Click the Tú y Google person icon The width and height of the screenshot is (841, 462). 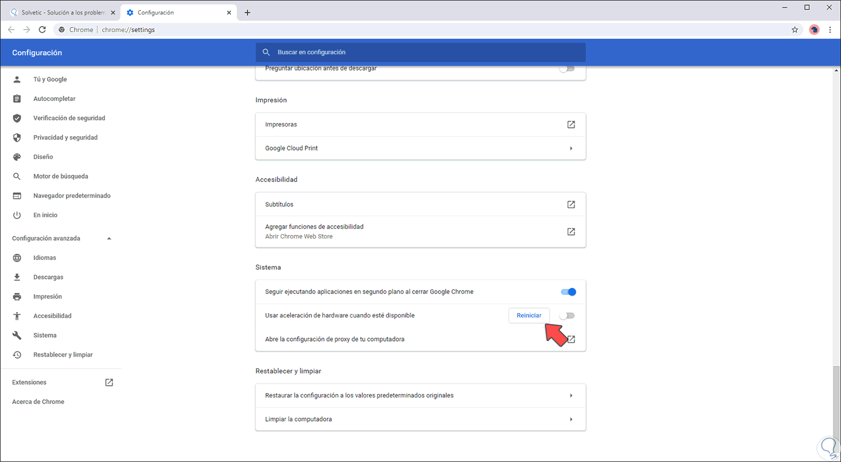[x=17, y=80]
